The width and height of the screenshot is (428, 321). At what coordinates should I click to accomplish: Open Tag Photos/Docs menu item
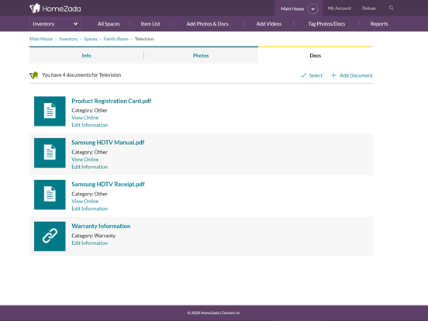pos(326,24)
